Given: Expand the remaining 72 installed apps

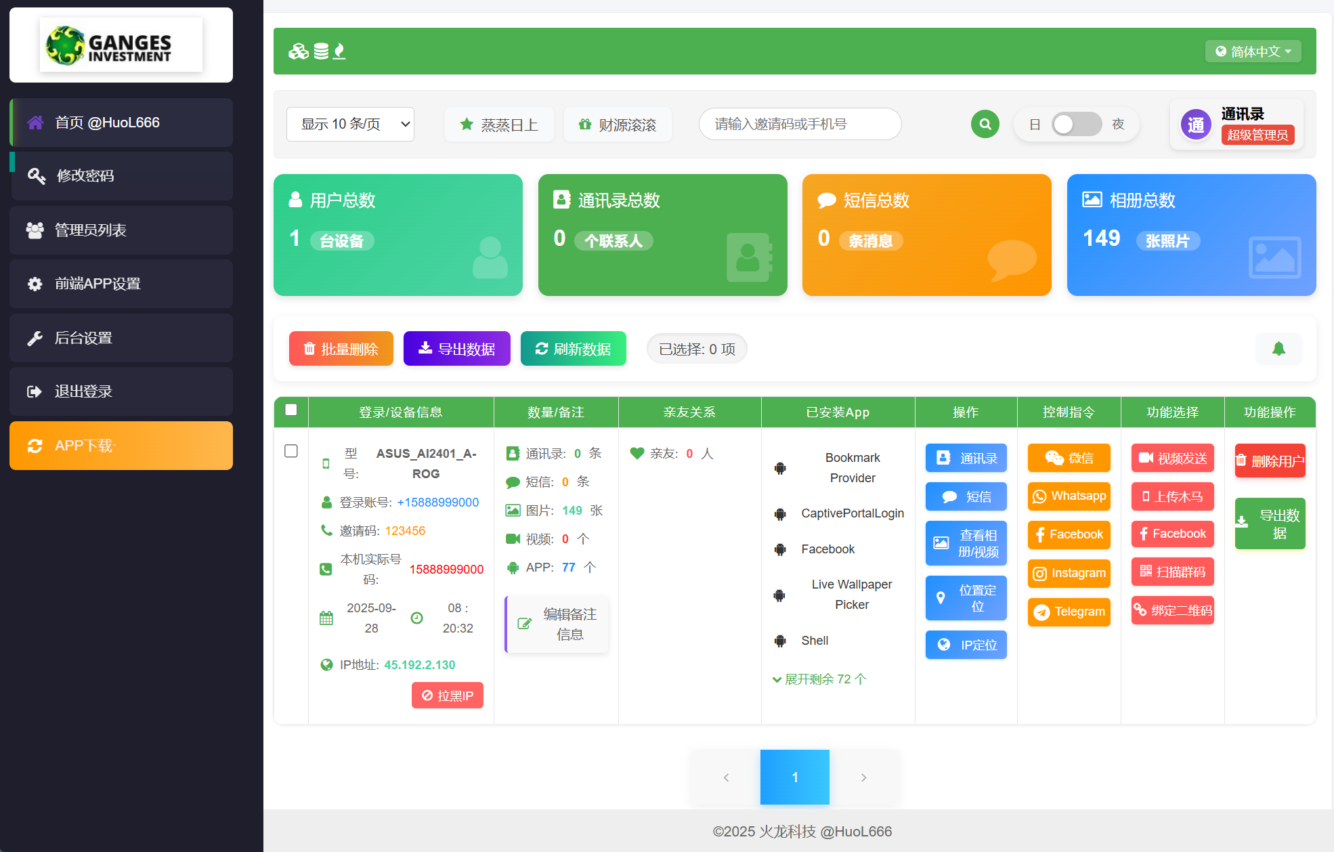Looking at the screenshot, I should (819, 679).
